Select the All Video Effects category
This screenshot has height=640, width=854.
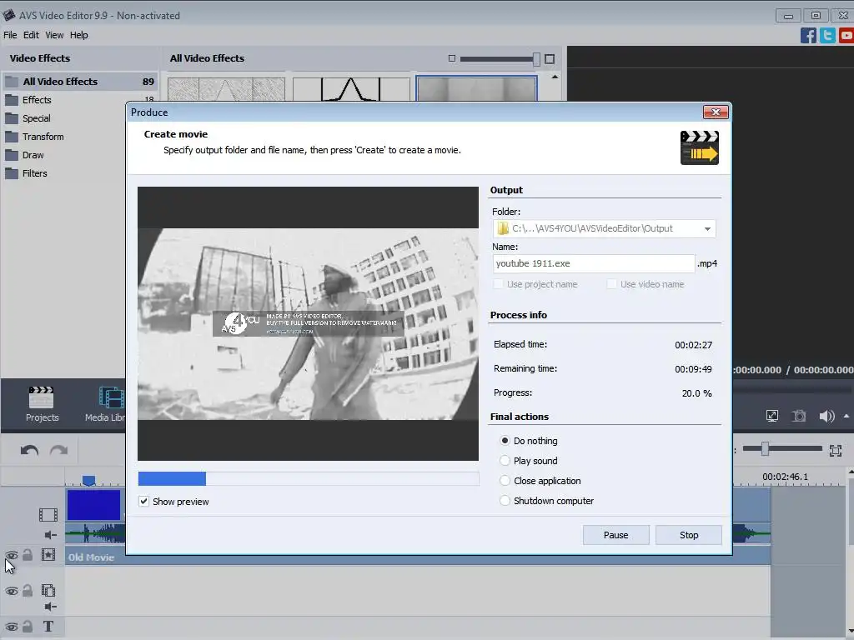[80, 82]
